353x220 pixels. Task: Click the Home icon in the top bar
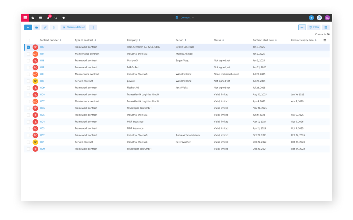click(33, 18)
